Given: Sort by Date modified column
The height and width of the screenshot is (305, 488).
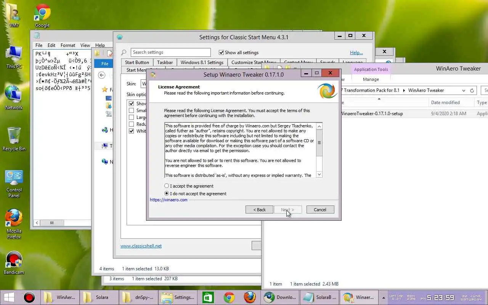Looking at the screenshot, I should point(445,103).
